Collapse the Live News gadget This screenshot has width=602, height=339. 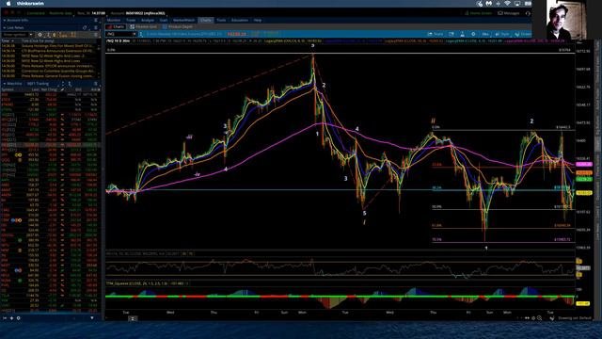4,27
